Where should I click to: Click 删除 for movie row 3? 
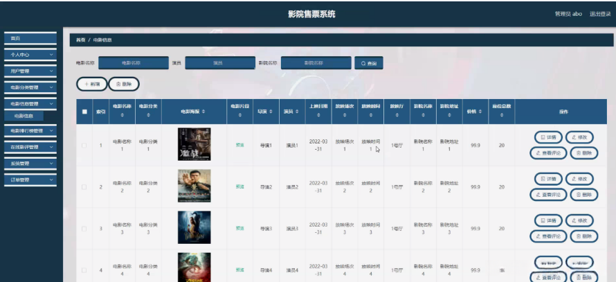(x=584, y=236)
